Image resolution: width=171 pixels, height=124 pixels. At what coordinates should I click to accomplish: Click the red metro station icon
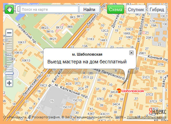pos(118,91)
